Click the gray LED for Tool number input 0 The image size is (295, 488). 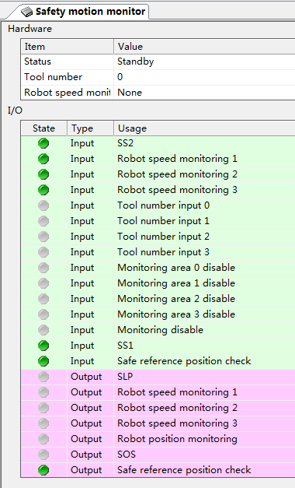(43, 205)
